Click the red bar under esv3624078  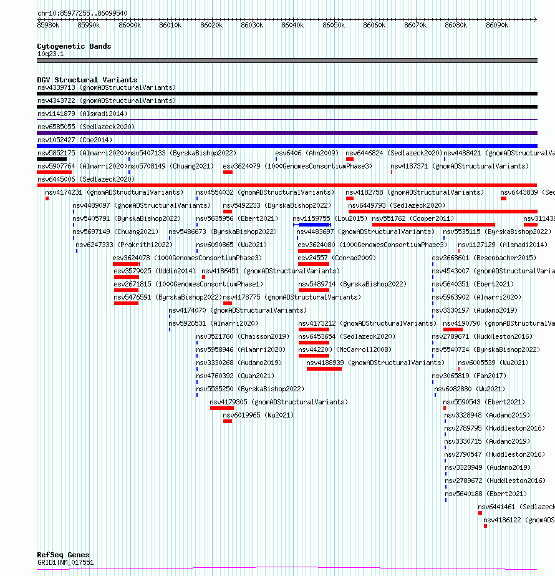(126, 264)
